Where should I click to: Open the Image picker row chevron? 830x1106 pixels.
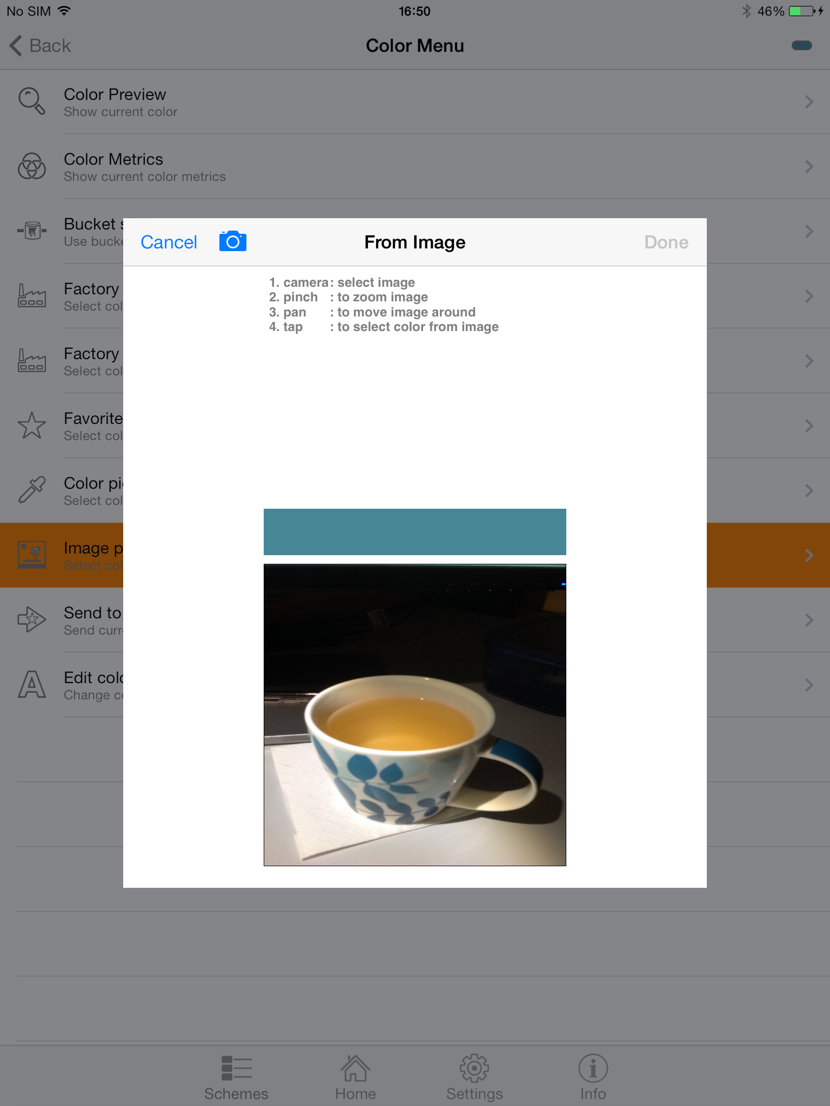point(808,555)
